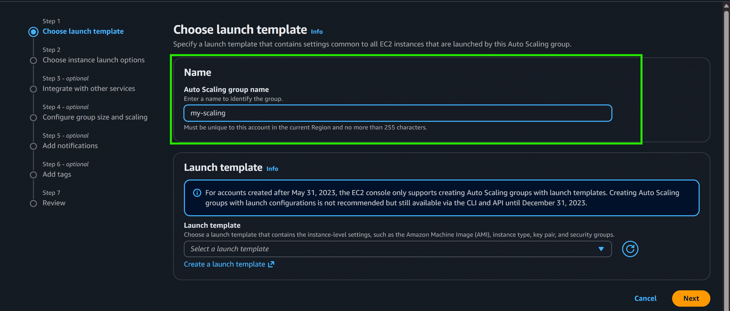Open the Select a launch template dropdown
Viewport: 730px width, 311px height.
pos(398,249)
